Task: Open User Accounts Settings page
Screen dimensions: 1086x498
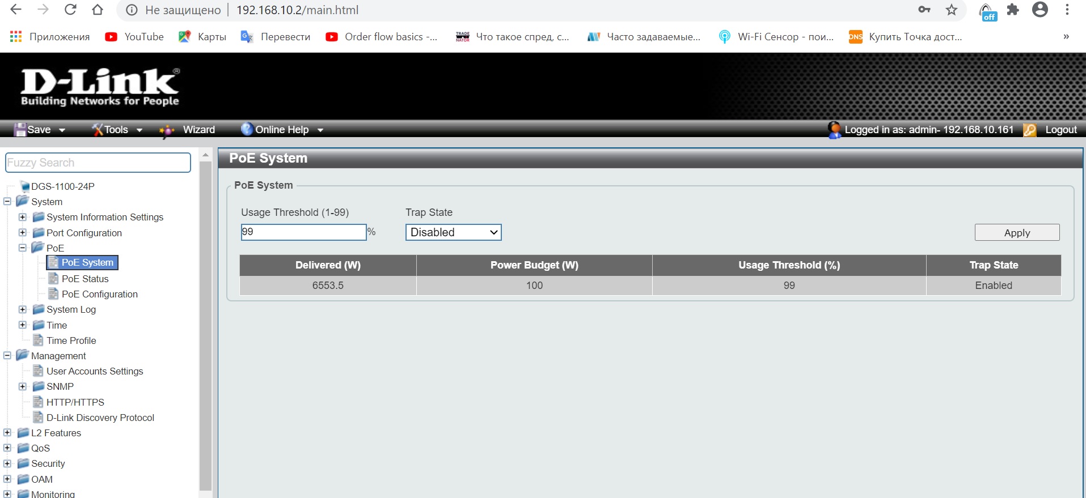Action: click(x=95, y=371)
